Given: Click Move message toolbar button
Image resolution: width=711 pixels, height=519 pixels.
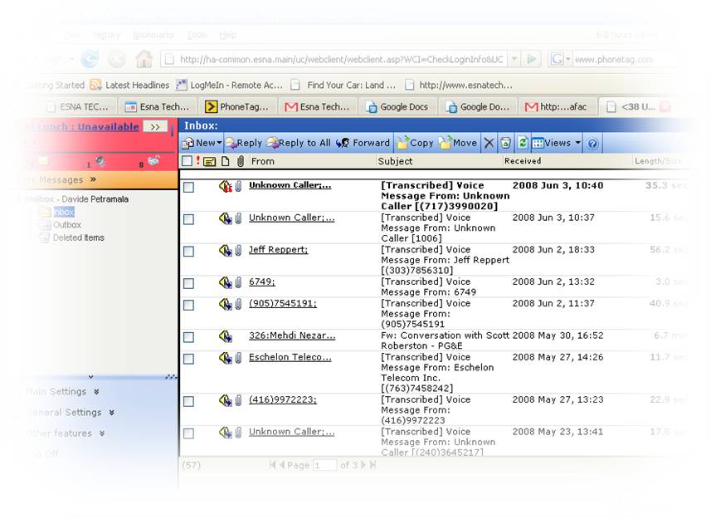Looking at the screenshot, I should (459, 143).
